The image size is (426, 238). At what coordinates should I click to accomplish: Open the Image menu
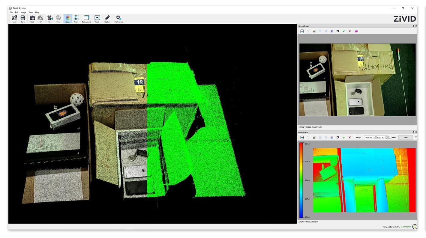point(23,12)
